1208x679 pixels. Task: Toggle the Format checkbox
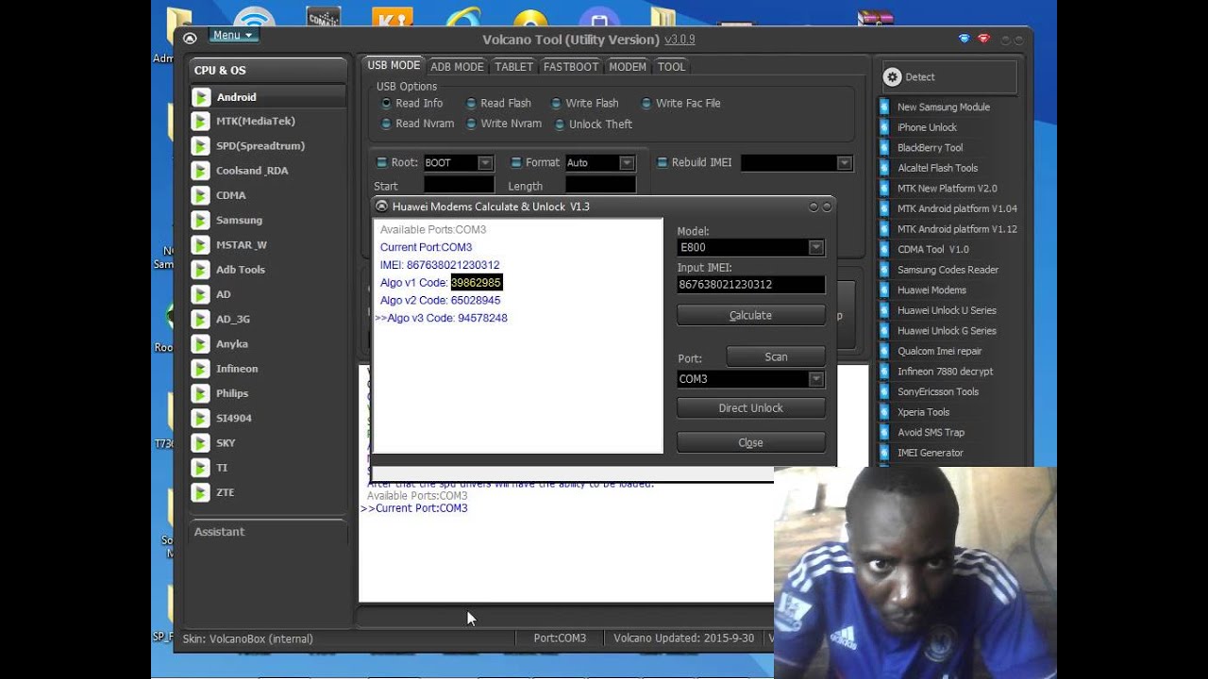pyautogui.click(x=515, y=162)
